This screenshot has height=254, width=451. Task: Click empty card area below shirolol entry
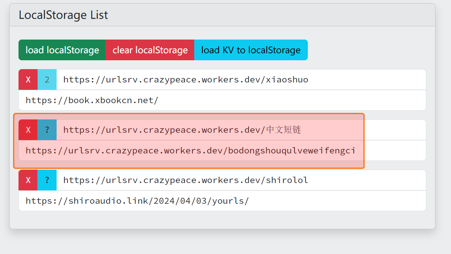222,220
